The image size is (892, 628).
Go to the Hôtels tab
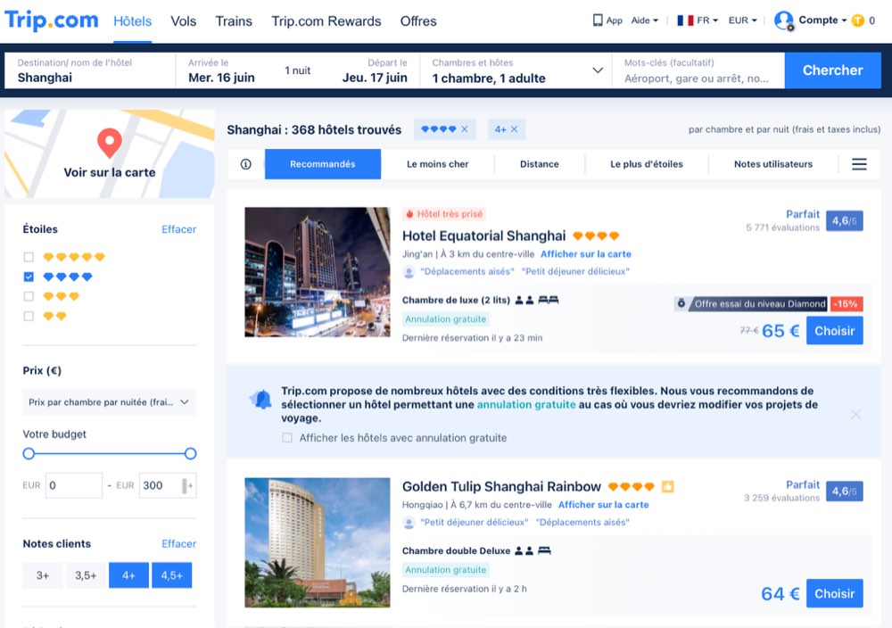pyautogui.click(x=133, y=21)
